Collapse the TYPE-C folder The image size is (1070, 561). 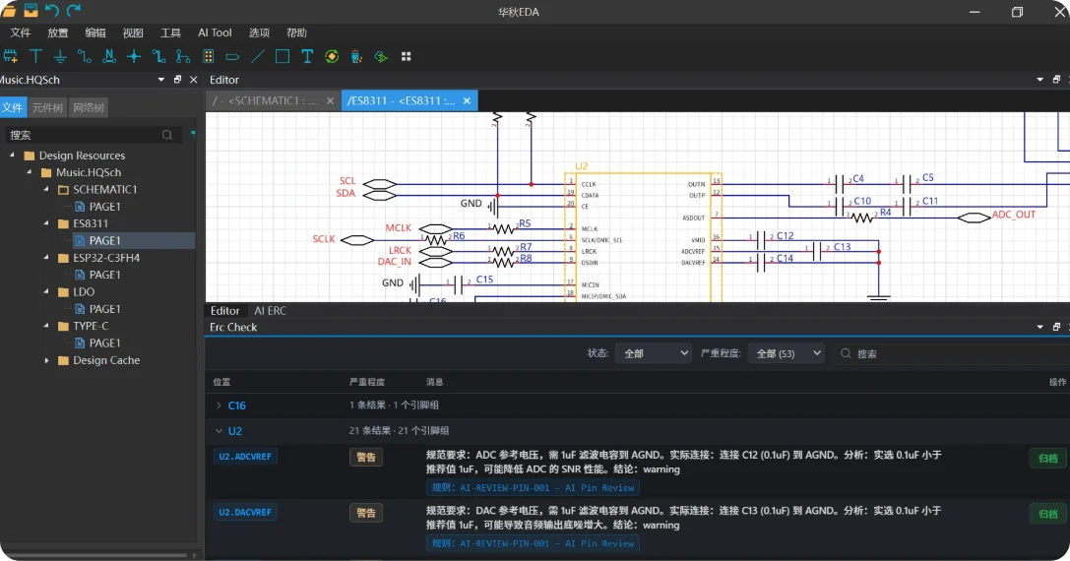[46, 326]
